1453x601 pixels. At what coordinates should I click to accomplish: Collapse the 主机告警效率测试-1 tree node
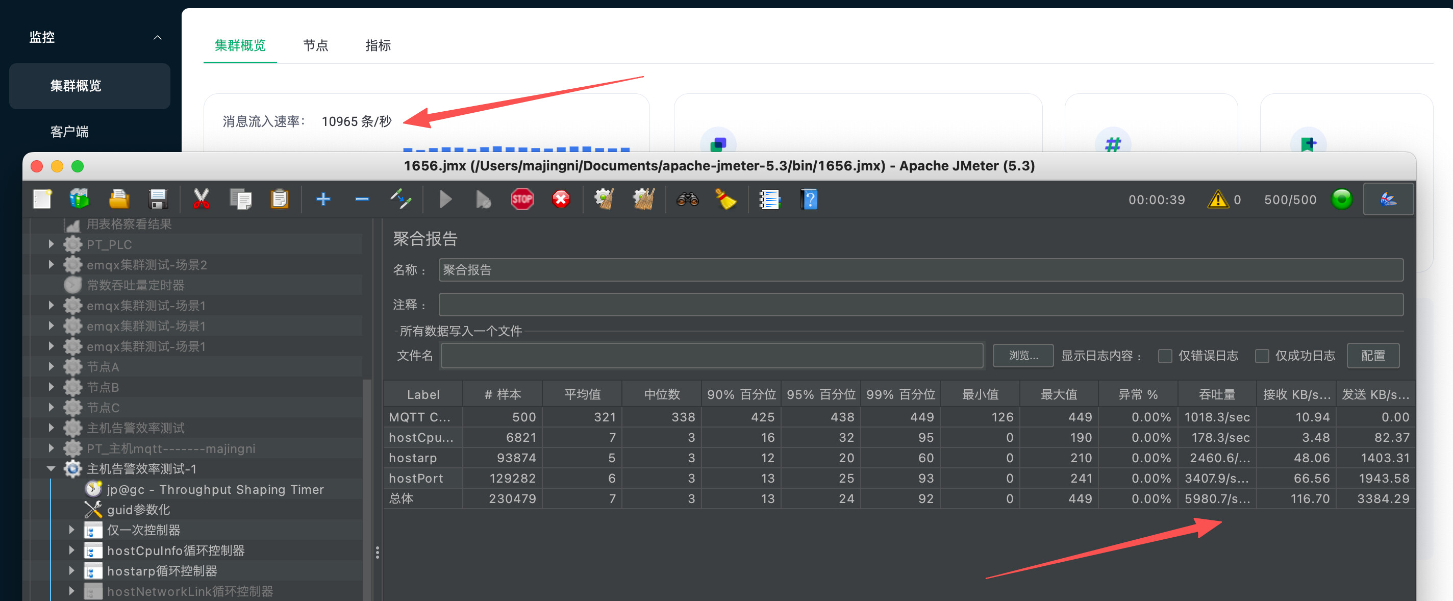pyautogui.click(x=52, y=468)
